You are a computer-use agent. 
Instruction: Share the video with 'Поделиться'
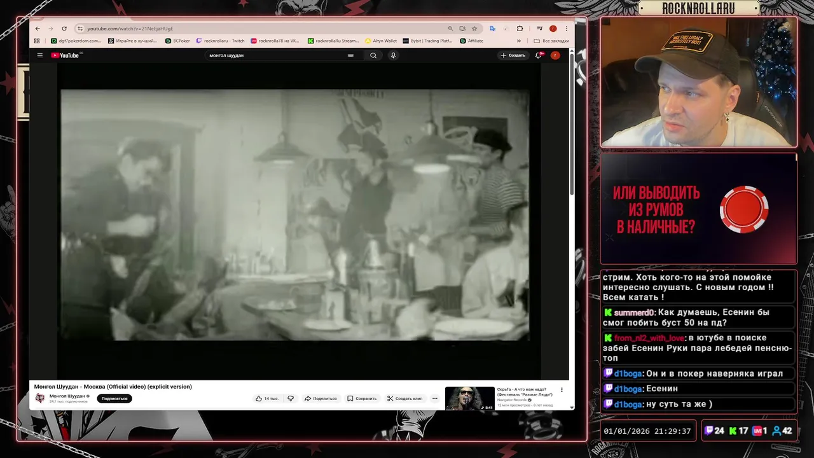pos(321,398)
